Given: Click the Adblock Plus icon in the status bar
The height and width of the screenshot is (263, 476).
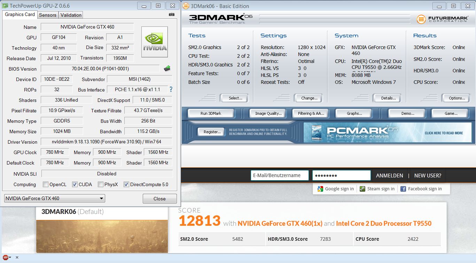Looking at the screenshot, I should [6, 258].
